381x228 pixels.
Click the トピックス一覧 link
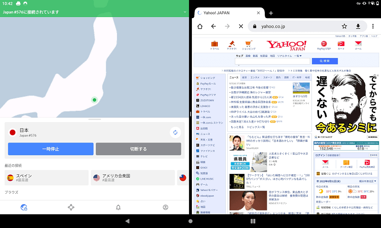256,127
